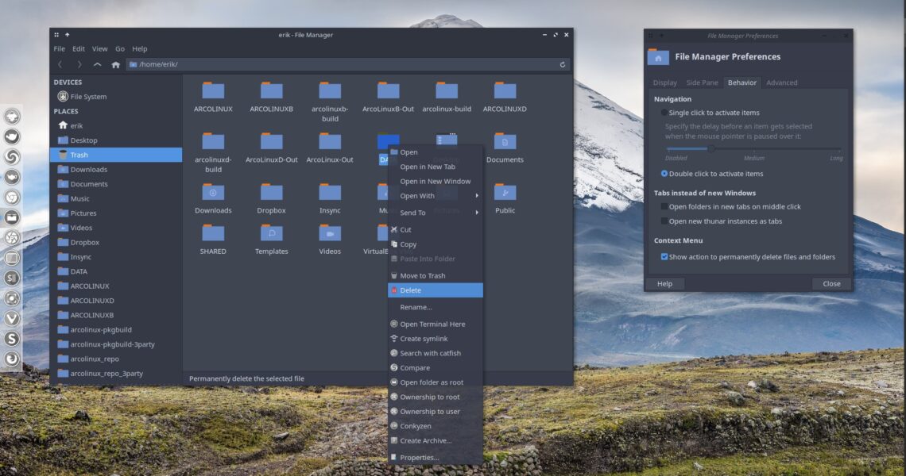Switch to the Side Pane tab

(x=702, y=83)
